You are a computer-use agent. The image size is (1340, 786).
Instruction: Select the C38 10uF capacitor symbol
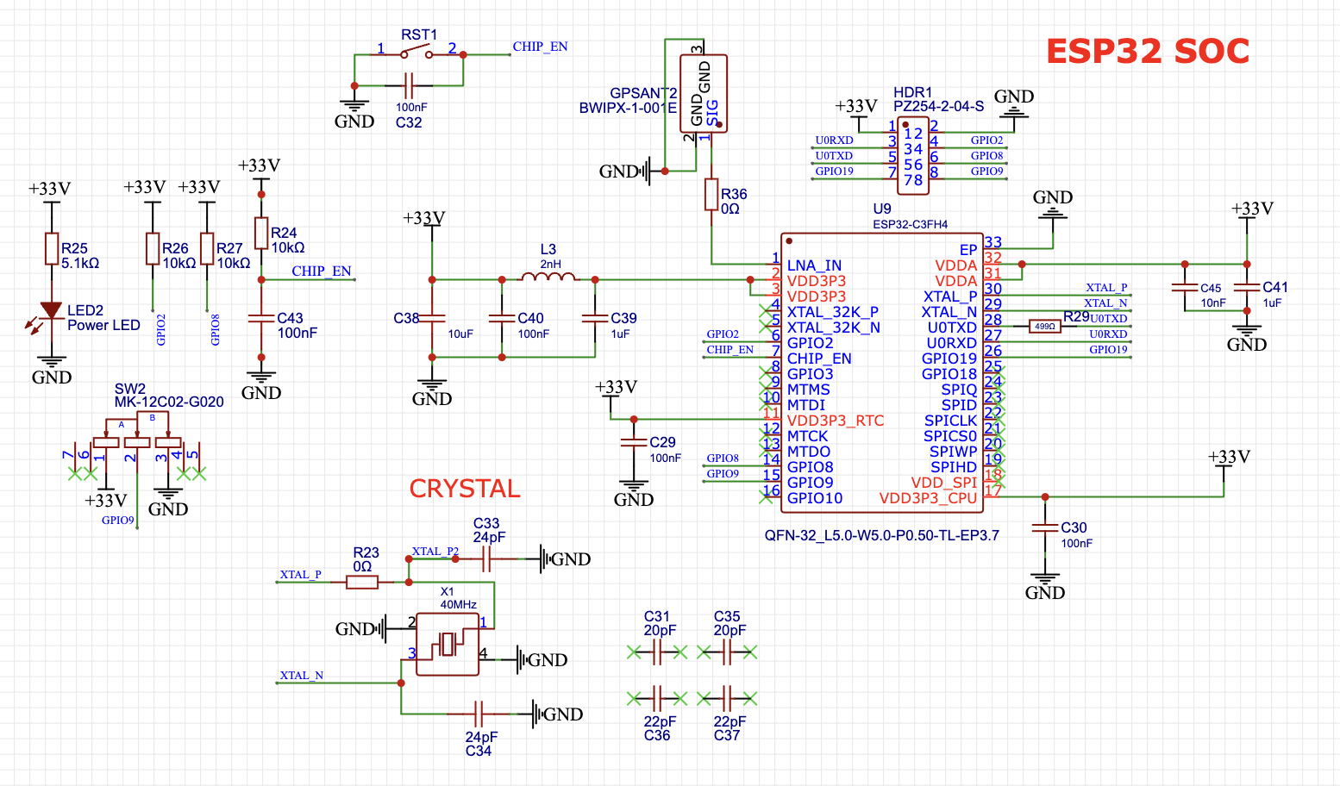coord(432,318)
